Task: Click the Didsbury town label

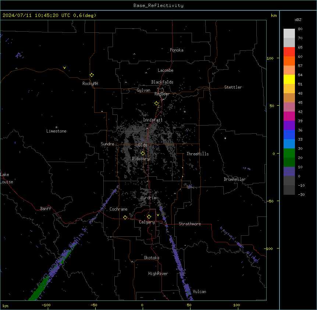Action: tap(141, 159)
